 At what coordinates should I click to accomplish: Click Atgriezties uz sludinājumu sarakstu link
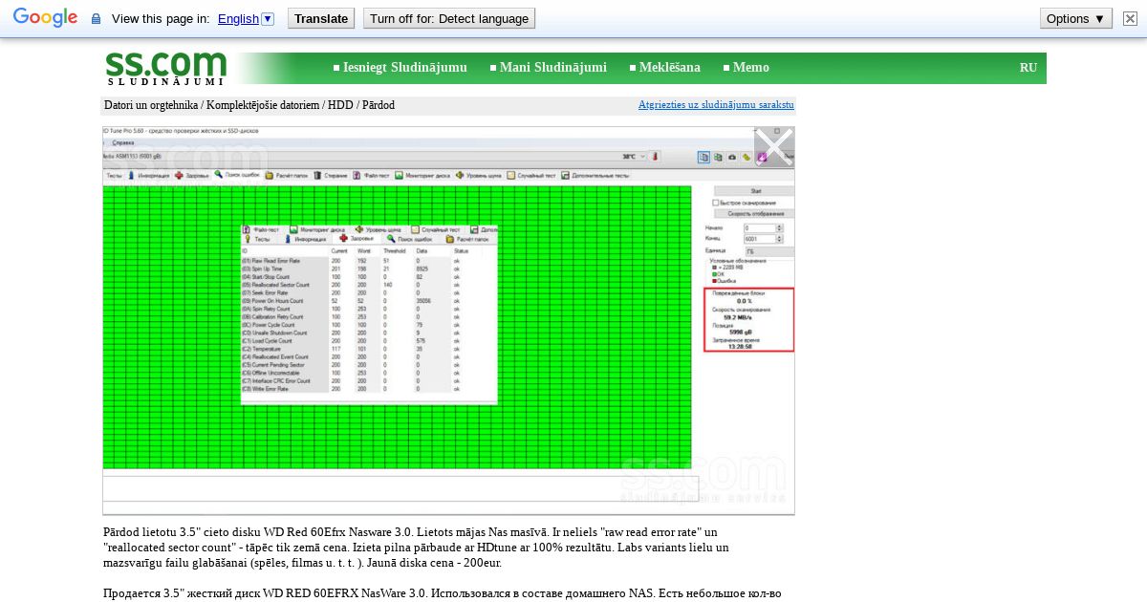[x=716, y=105]
